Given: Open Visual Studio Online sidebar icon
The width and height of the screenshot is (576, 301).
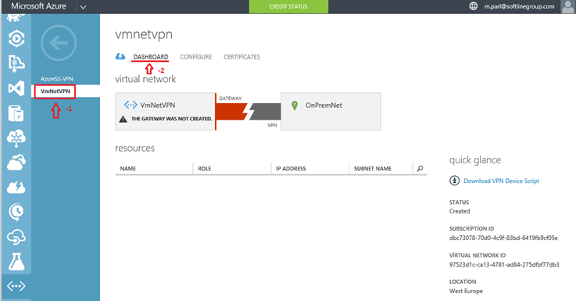Looking at the screenshot, I should (x=16, y=88).
